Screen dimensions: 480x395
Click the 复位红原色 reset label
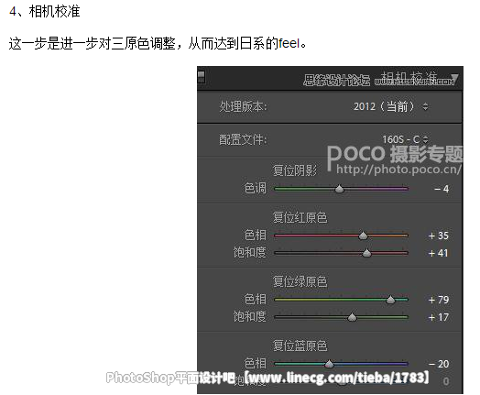click(300, 217)
